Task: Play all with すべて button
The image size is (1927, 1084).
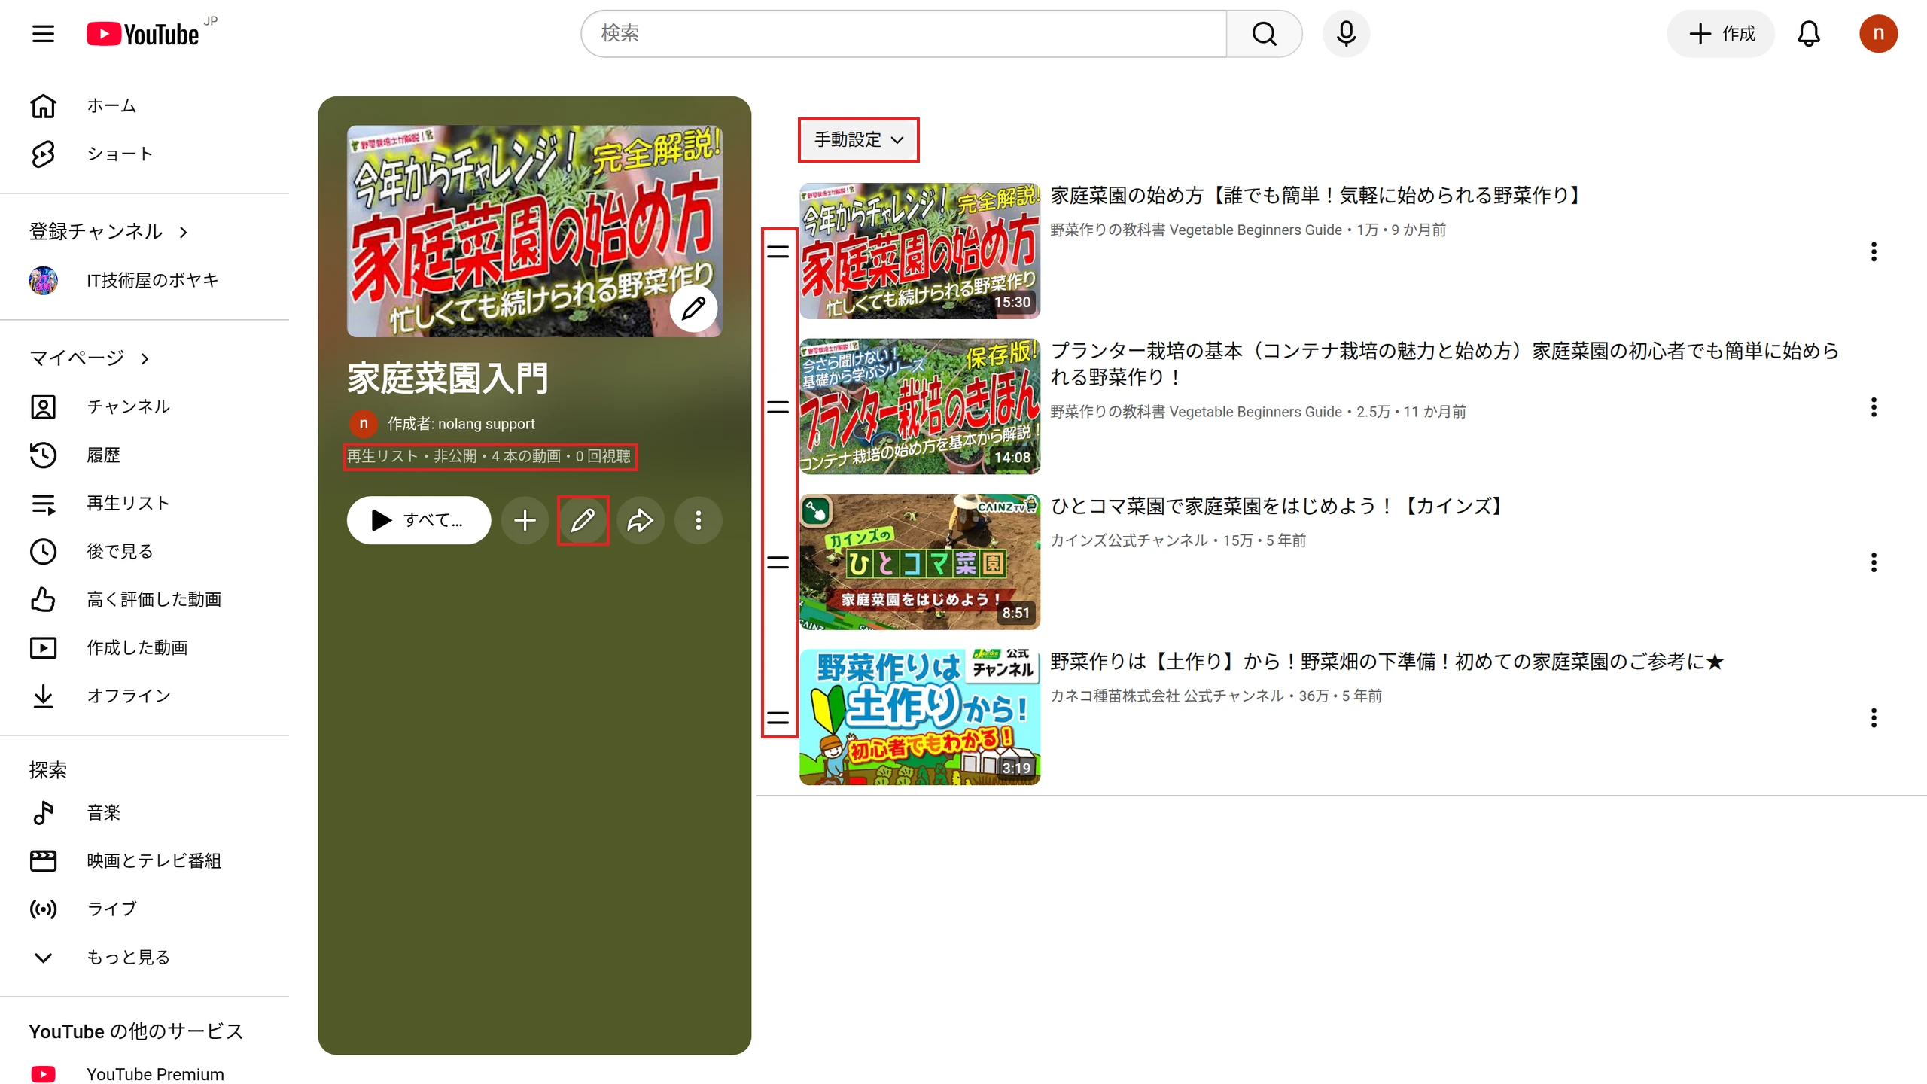Action: click(x=419, y=520)
